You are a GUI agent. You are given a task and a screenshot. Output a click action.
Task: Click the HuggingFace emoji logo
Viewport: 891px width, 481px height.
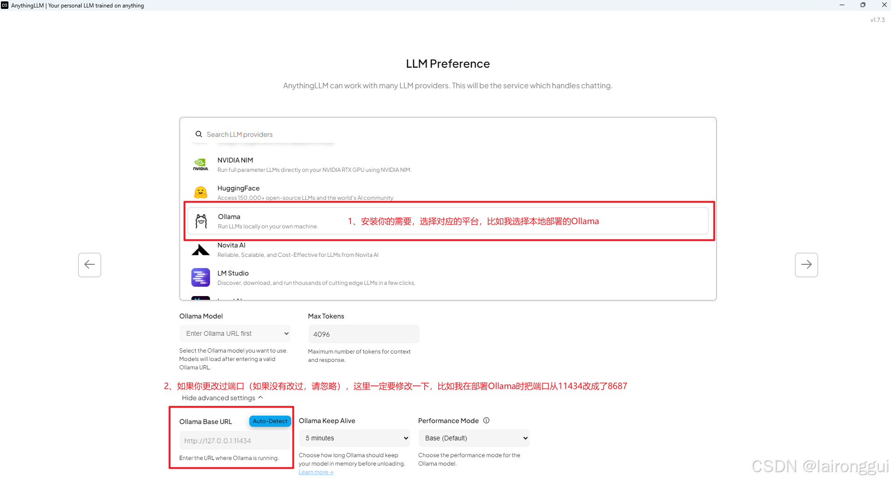(x=201, y=192)
